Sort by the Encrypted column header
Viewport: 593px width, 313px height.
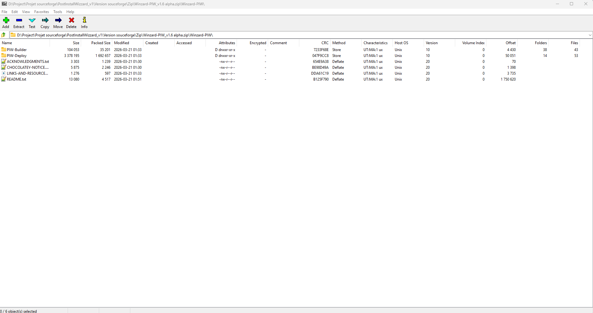coord(253,43)
